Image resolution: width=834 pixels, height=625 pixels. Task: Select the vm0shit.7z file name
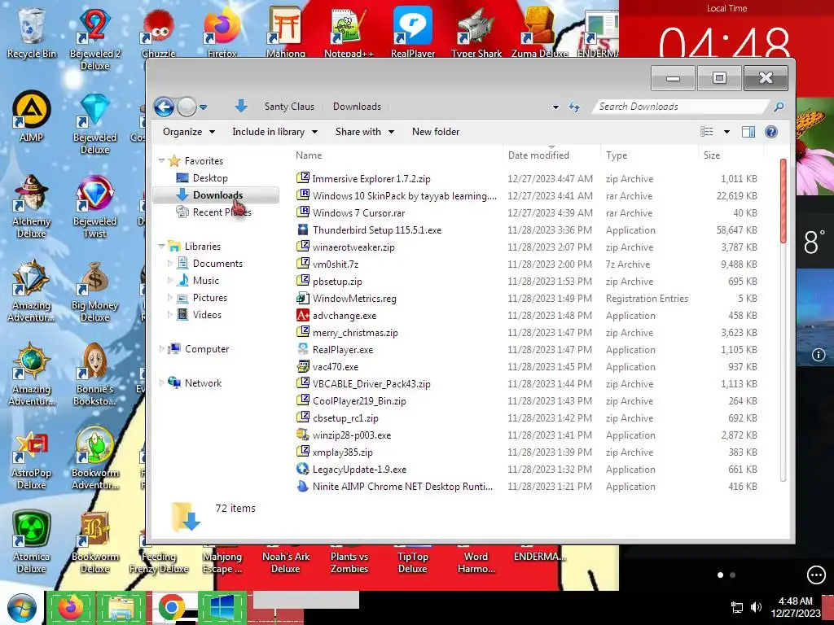(336, 264)
